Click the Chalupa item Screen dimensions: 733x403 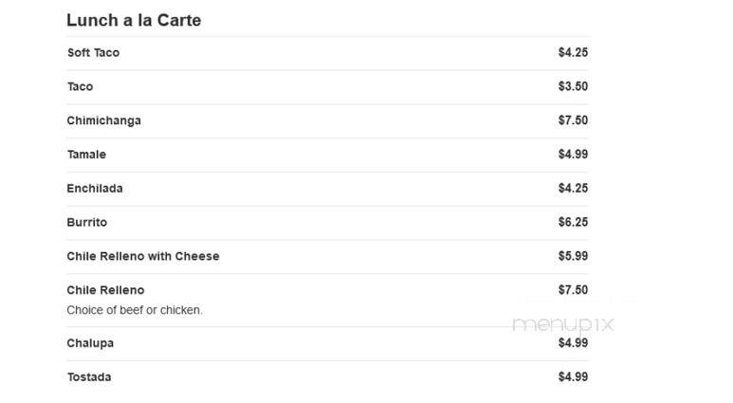point(90,343)
